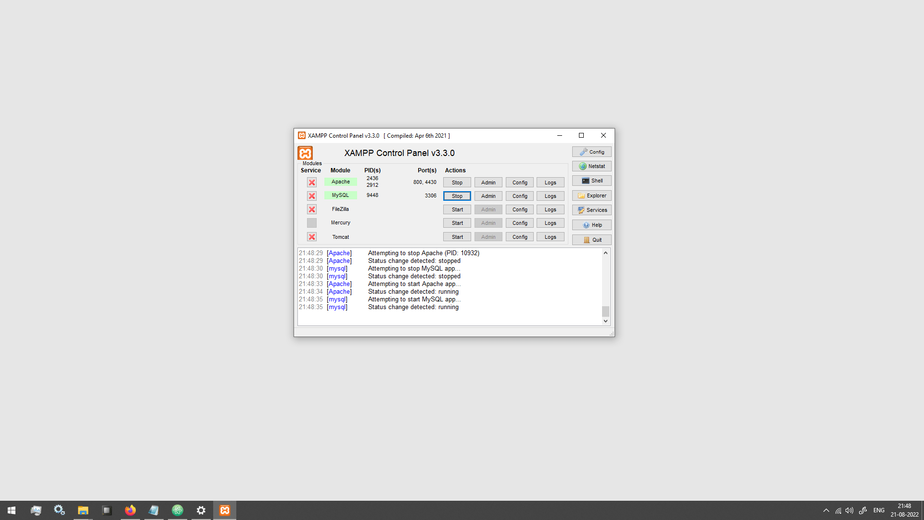Click the log scrollbar down arrow
The height and width of the screenshot is (520, 924).
pyautogui.click(x=605, y=321)
